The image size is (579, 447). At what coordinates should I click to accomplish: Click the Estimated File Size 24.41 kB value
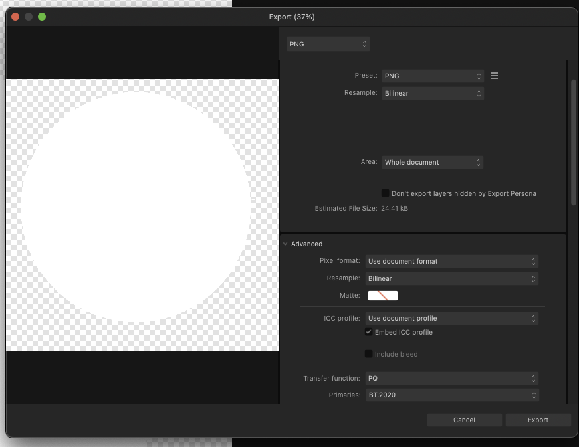tap(394, 209)
